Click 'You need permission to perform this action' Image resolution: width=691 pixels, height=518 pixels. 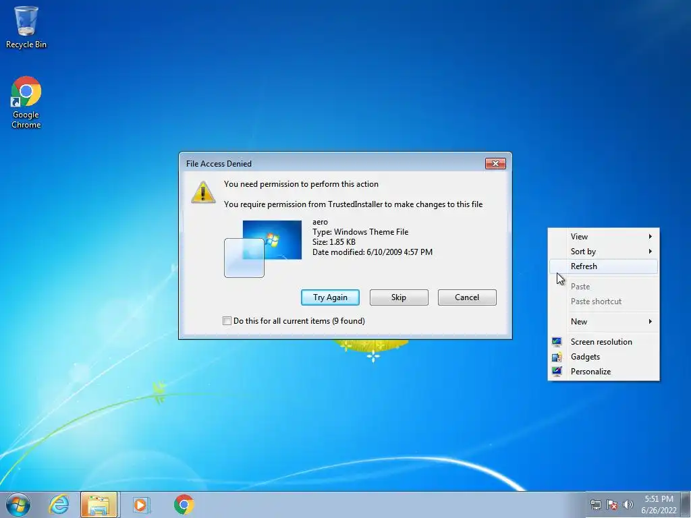(301, 184)
